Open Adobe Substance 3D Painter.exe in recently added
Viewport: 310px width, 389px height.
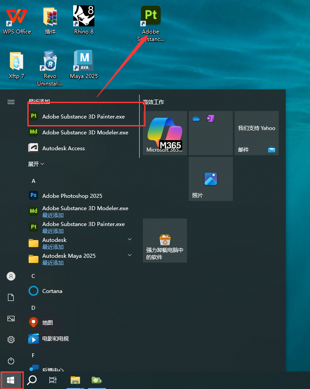tap(83, 116)
